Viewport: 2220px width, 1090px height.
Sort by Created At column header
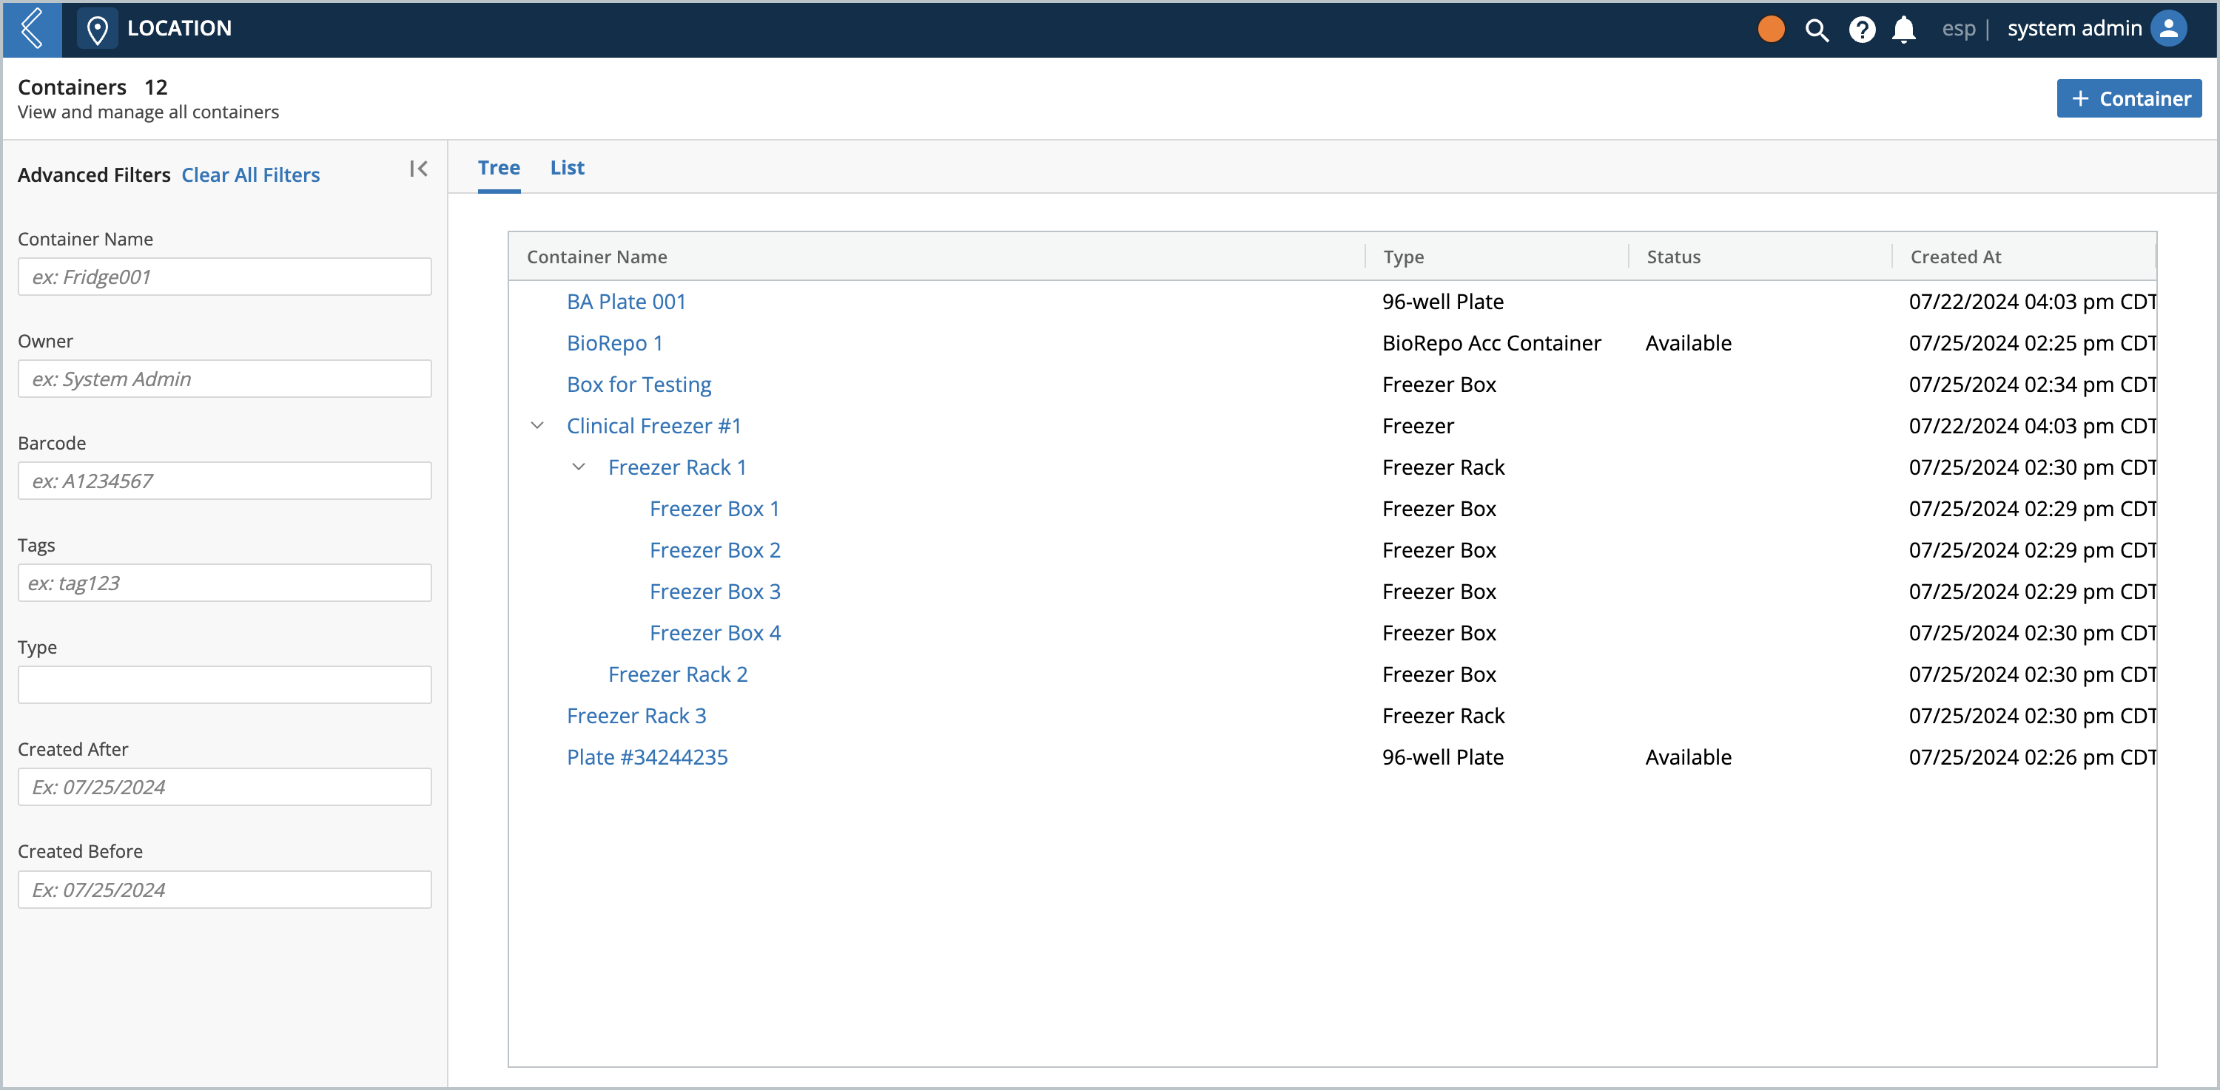[x=1955, y=257]
